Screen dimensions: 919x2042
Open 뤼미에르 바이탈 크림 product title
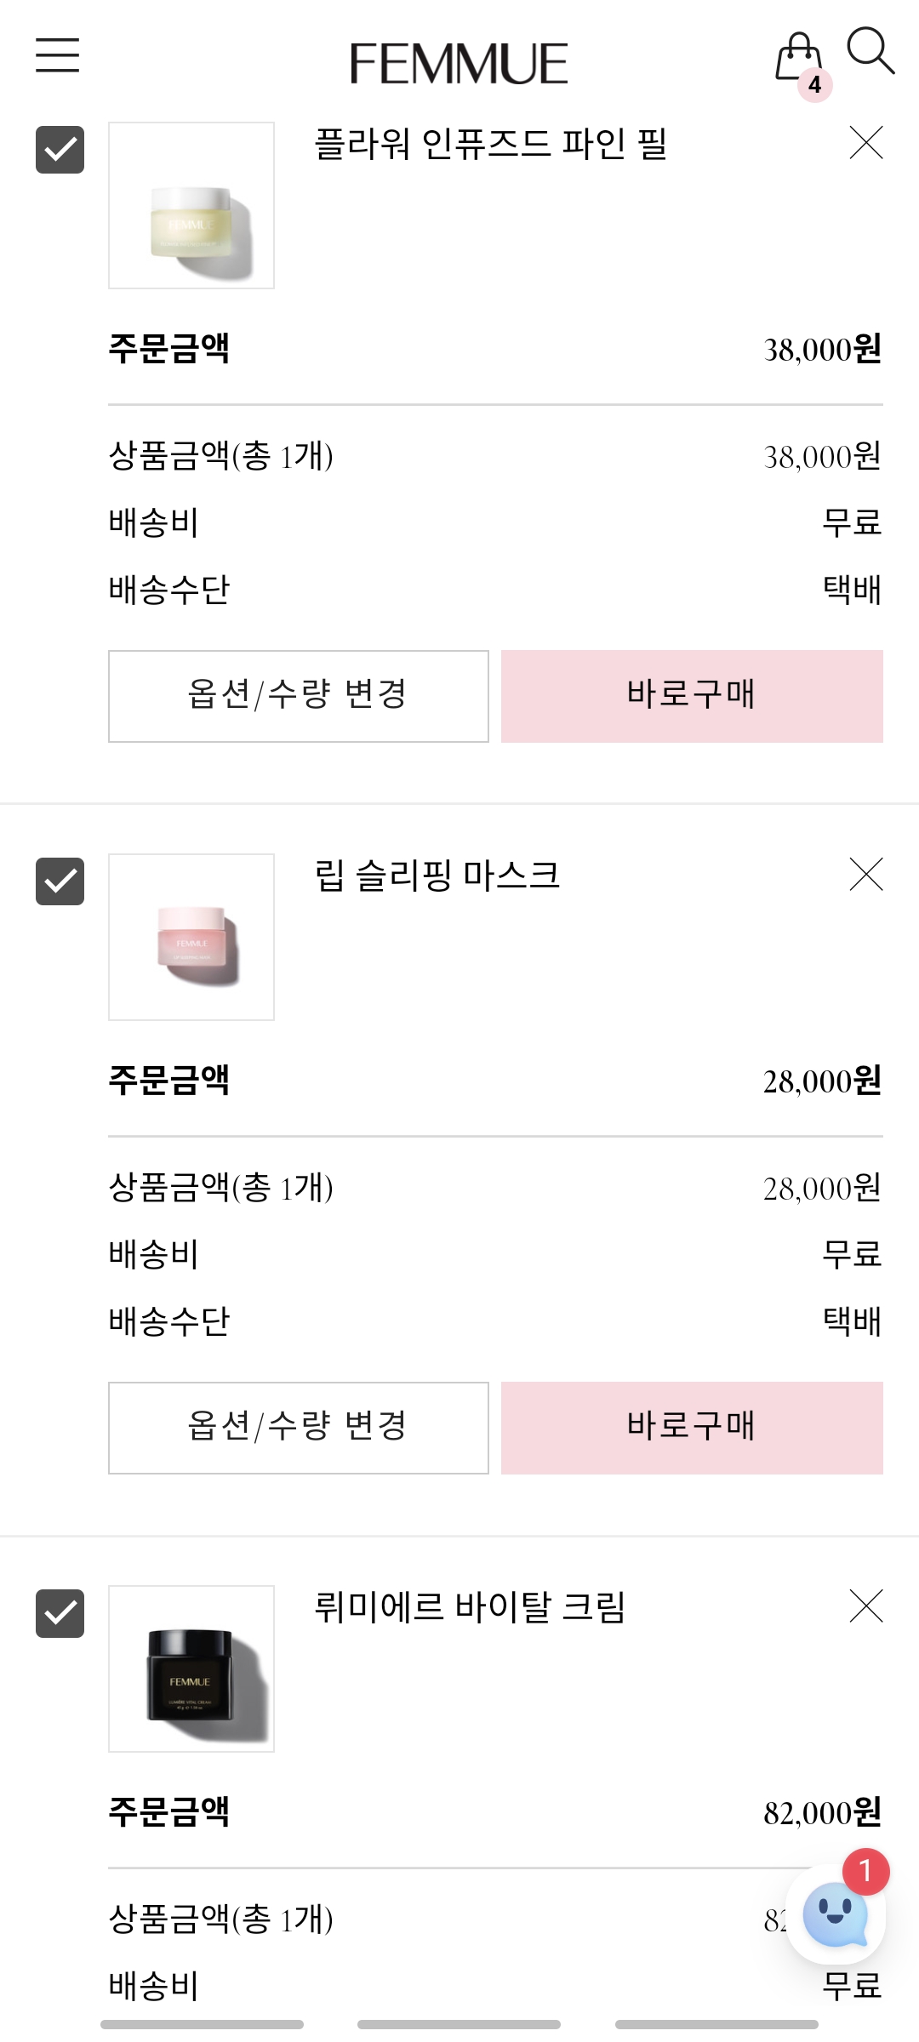click(x=470, y=1607)
